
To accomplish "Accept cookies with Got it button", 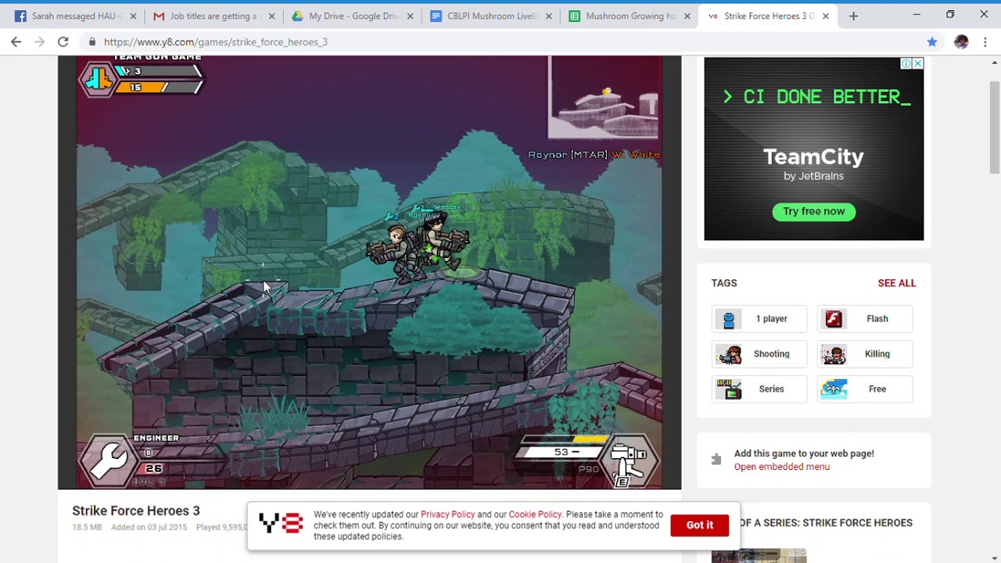I will (x=700, y=525).
